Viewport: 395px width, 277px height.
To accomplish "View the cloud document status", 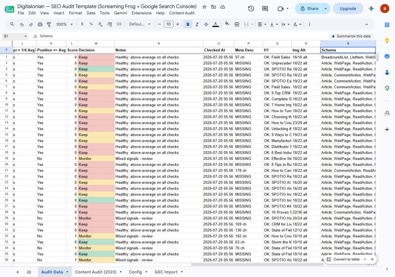I will [223, 7].
